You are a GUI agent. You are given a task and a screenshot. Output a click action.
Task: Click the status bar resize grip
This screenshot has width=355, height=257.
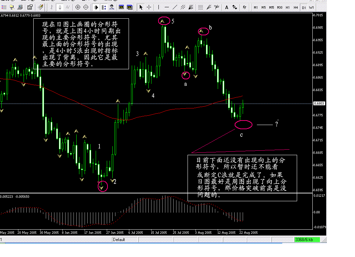pyautogui.click(x=324, y=240)
